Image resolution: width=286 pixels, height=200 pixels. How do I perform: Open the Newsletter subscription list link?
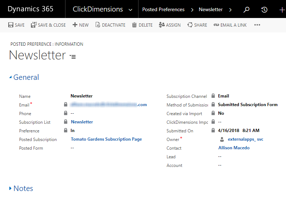(x=82, y=122)
